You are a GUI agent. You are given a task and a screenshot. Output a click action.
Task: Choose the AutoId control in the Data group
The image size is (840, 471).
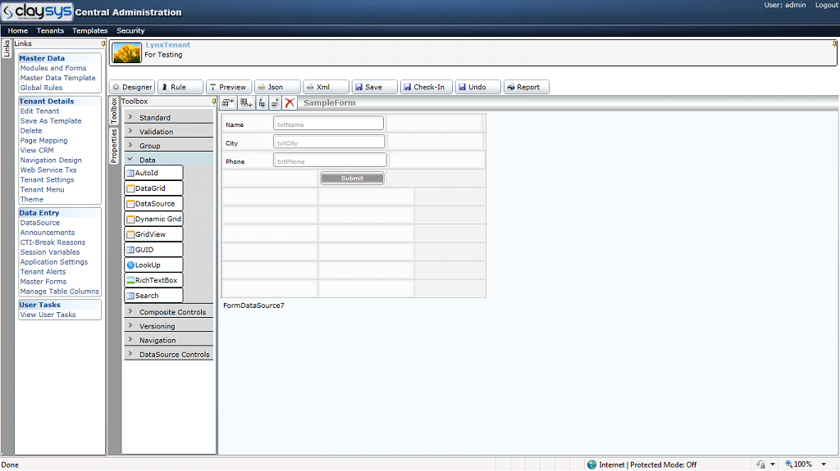point(153,173)
